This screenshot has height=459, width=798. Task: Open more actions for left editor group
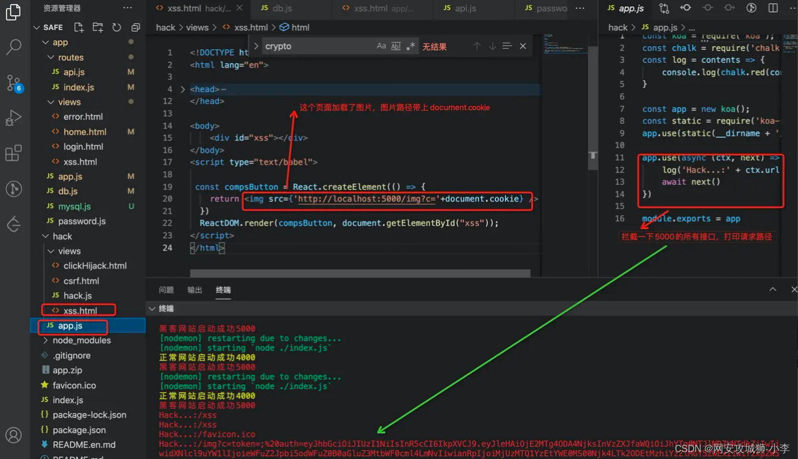pyautogui.click(x=580, y=8)
